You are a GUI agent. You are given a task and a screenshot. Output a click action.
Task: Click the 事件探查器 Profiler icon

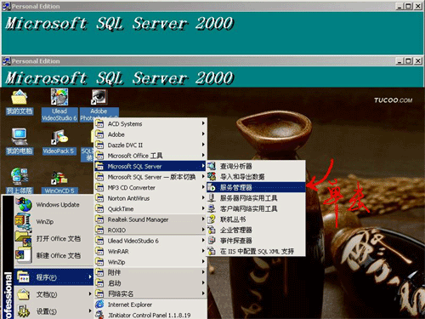click(212, 241)
